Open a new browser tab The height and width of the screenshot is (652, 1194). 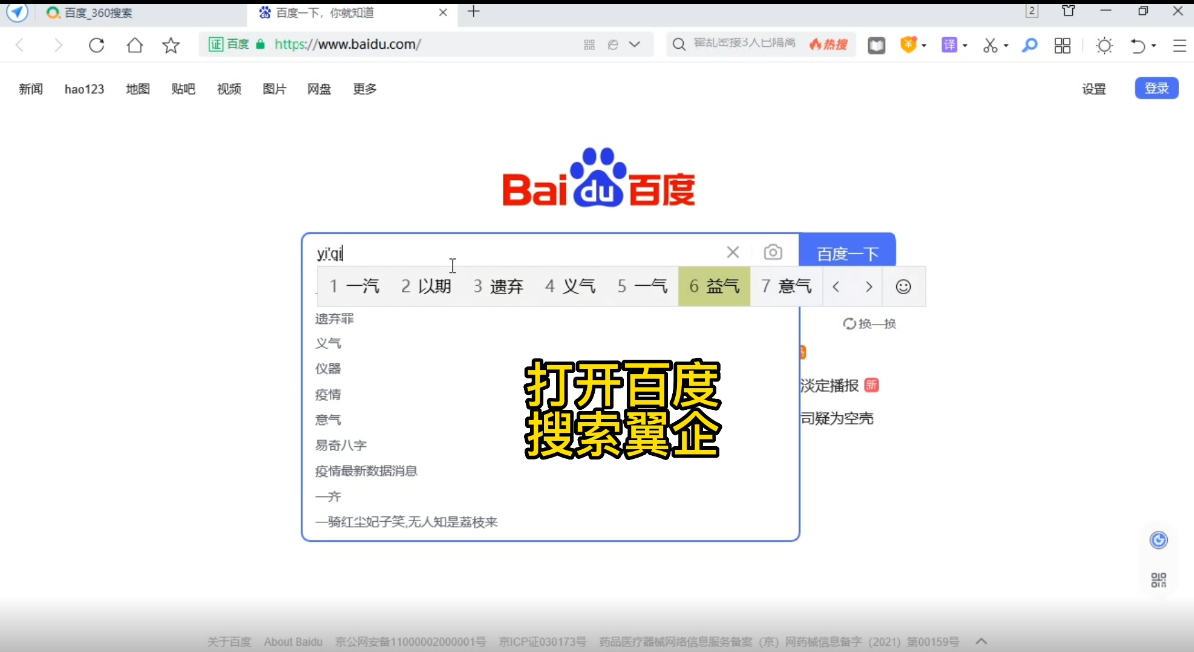click(x=473, y=11)
